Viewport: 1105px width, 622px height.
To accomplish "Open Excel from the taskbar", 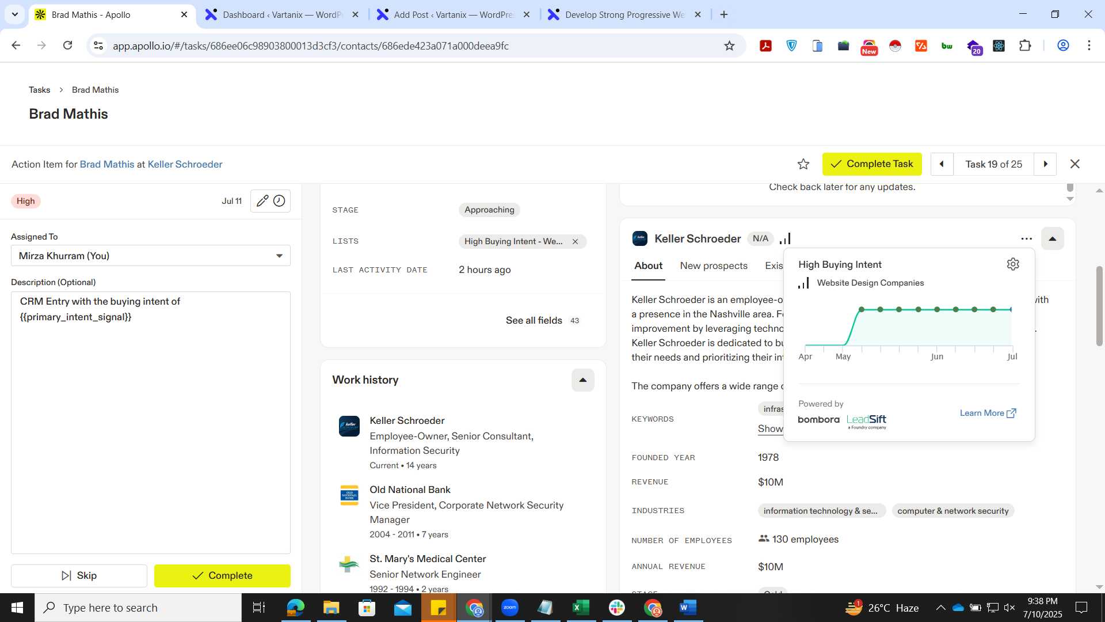I will point(581,608).
